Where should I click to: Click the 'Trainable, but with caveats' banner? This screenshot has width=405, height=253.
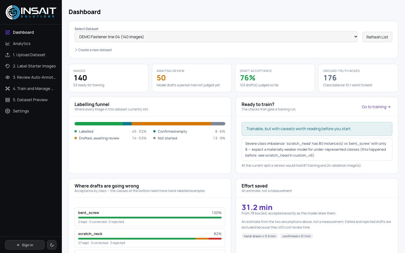317,129
